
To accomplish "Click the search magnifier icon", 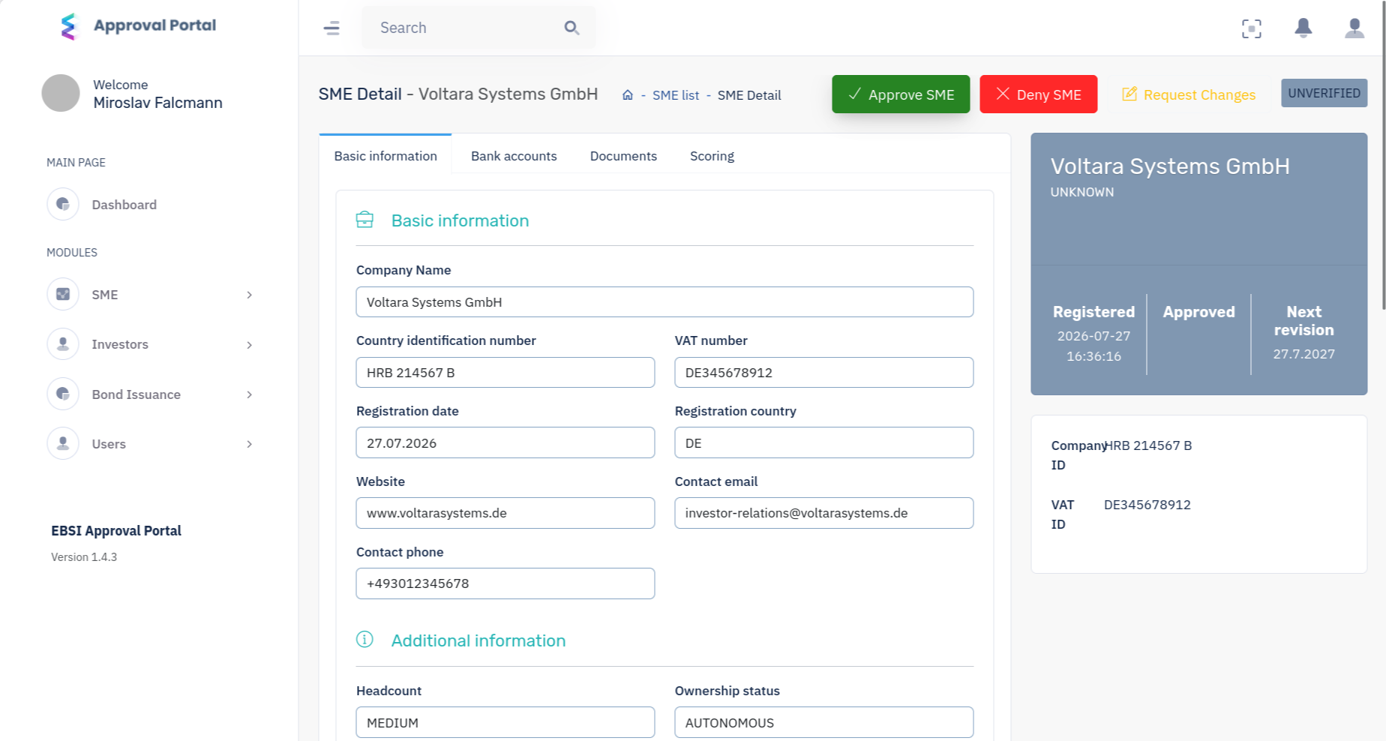I will click(x=571, y=28).
